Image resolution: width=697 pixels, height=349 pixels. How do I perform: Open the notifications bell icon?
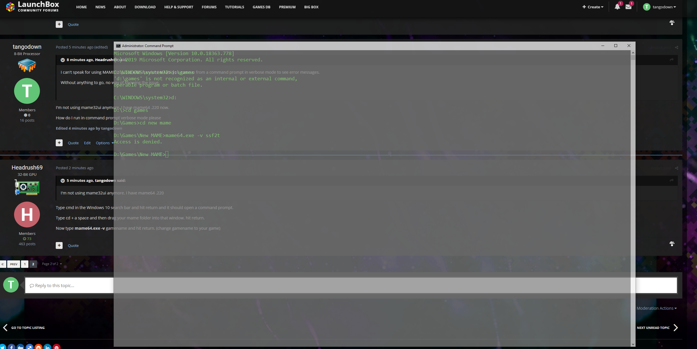(617, 7)
